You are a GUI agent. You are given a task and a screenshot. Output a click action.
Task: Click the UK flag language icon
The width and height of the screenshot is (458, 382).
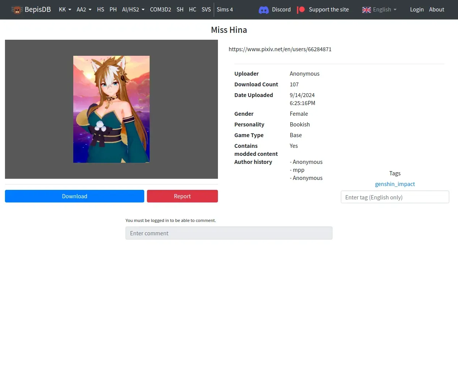(366, 10)
